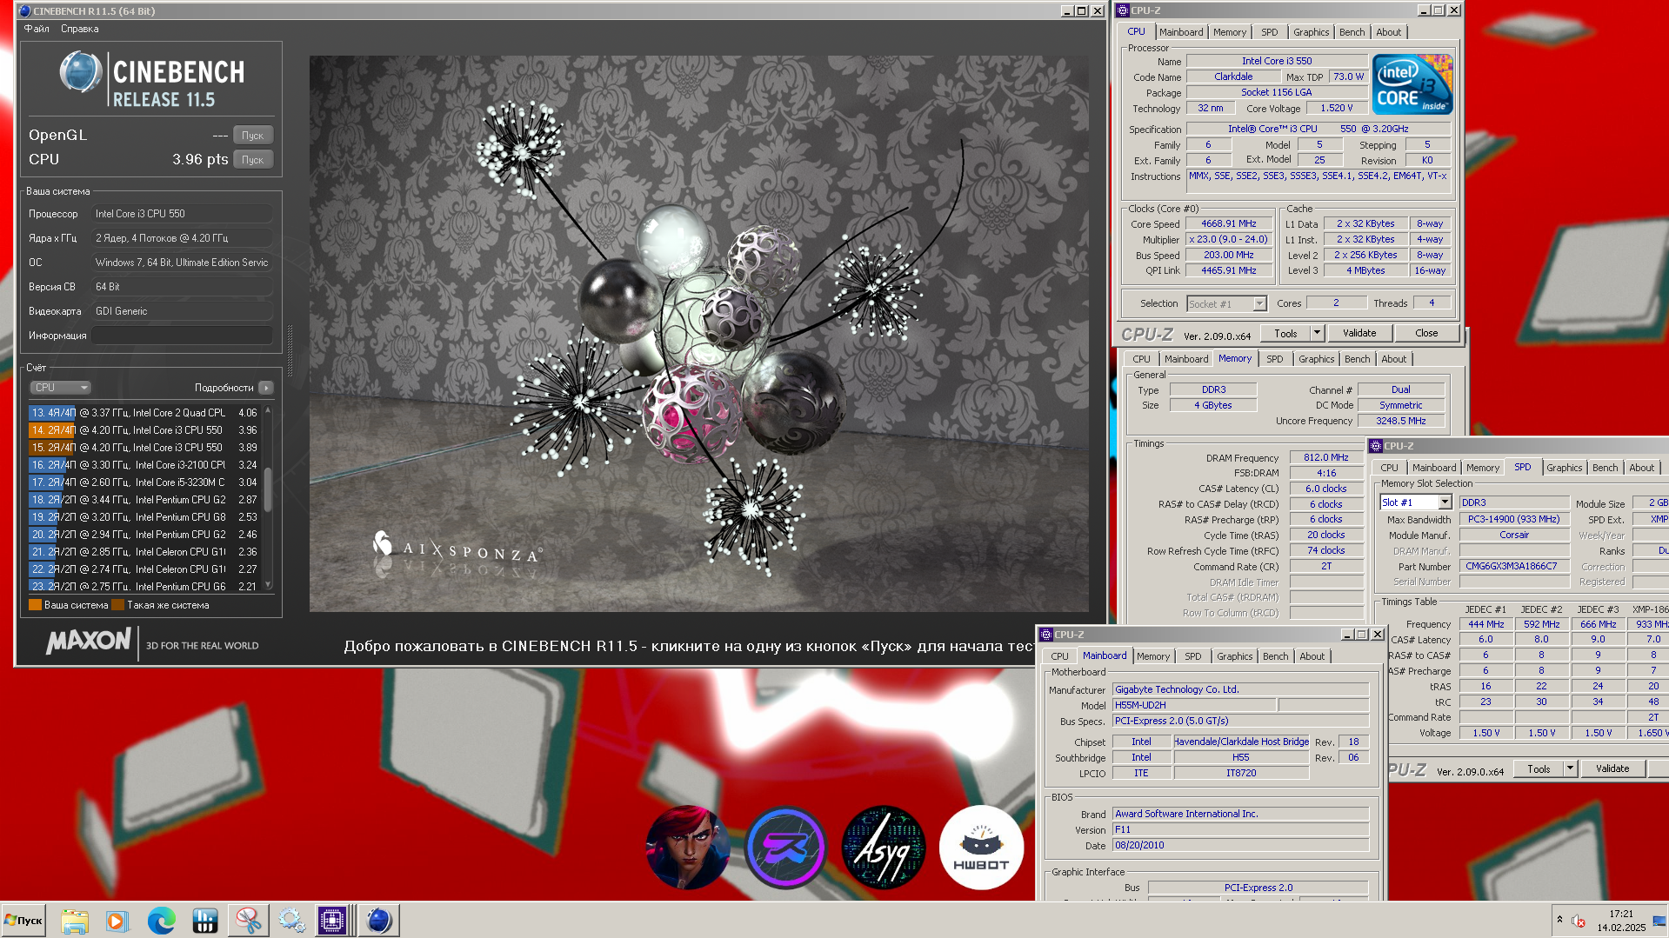
Task: Click the Cinebench globe logo
Action: click(81, 72)
